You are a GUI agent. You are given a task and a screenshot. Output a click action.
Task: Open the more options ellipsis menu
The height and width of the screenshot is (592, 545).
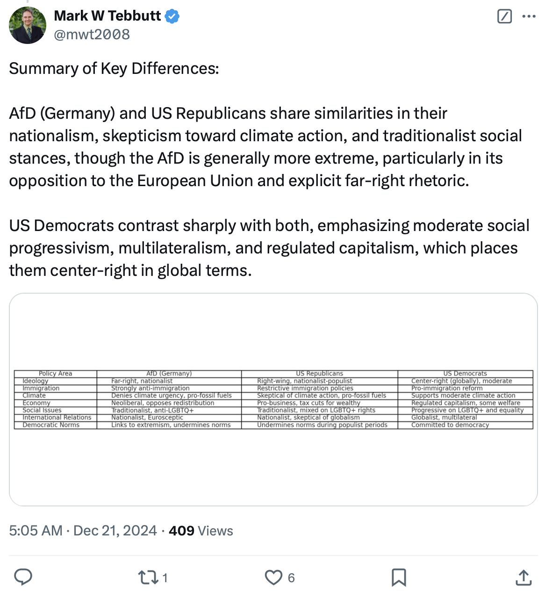529,16
